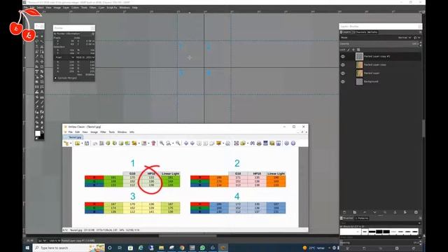Select the Pasted Layer copy thumbnail

click(359, 65)
